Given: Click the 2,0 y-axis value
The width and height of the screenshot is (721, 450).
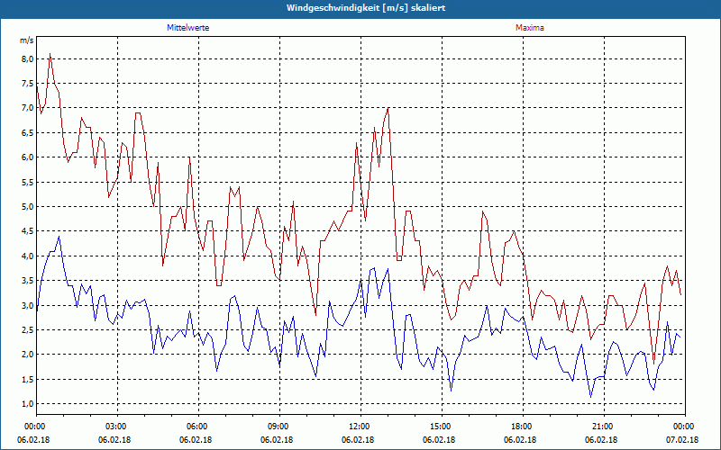Looking at the screenshot, I should pos(26,355).
